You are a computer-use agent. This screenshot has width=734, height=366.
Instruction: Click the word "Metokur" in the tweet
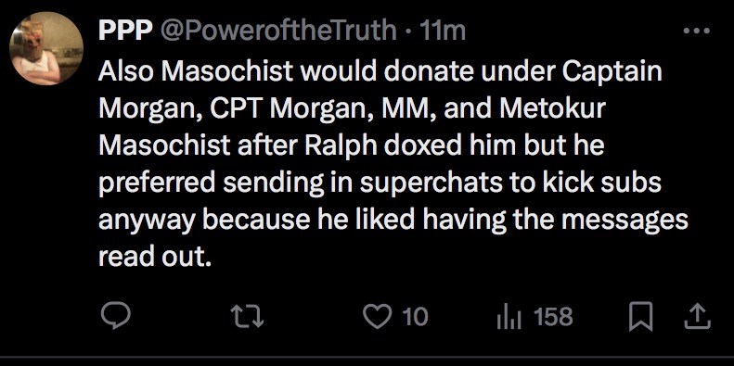coord(552,108)
